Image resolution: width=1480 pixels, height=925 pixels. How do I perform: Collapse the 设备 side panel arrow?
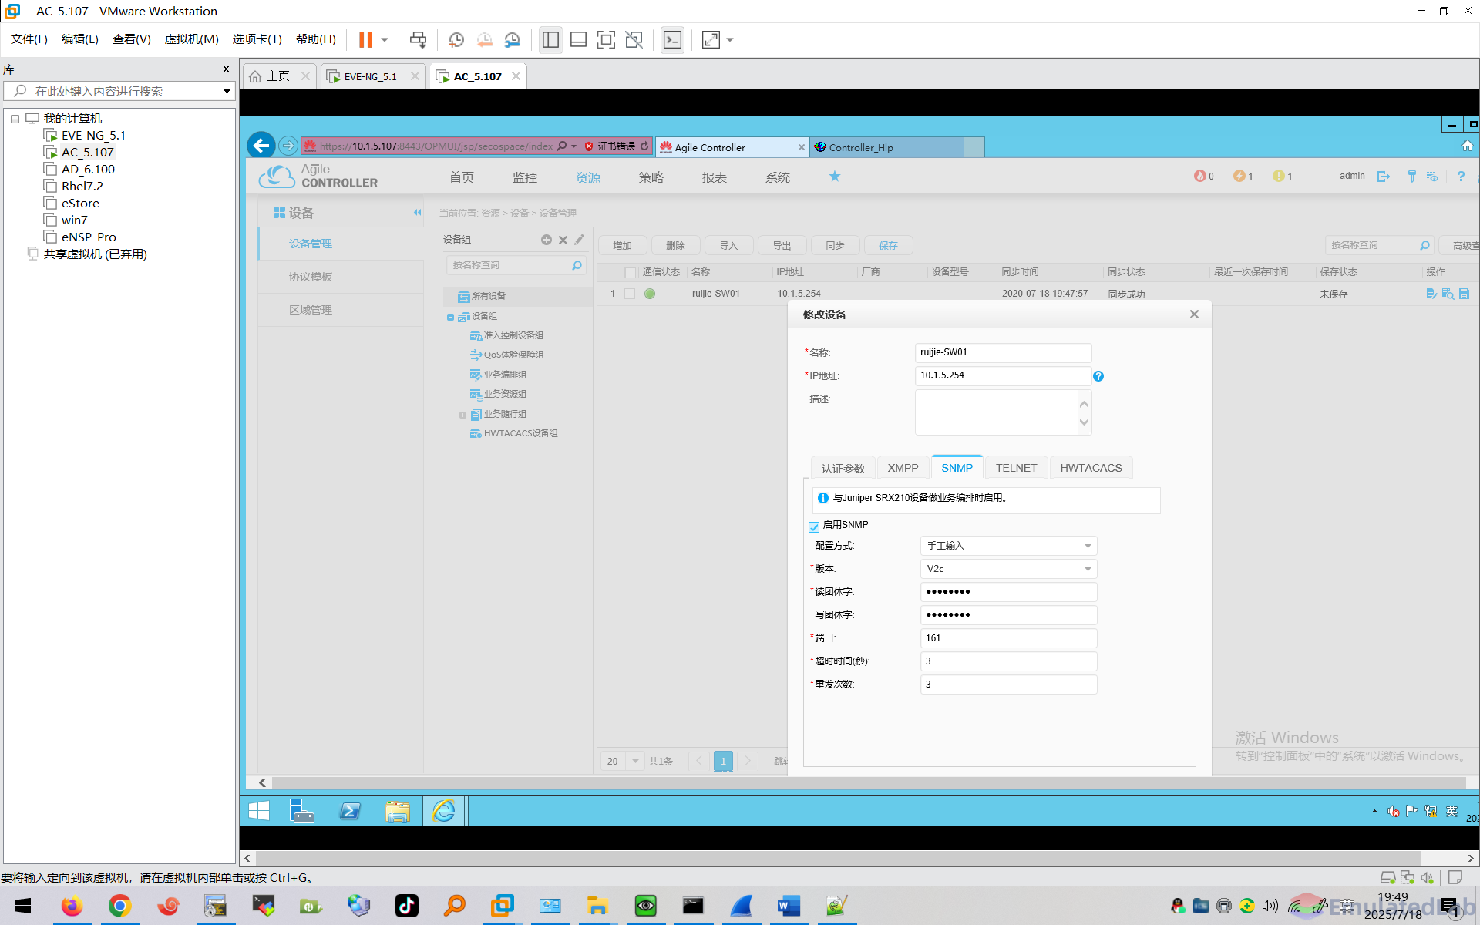pos(417,213)
